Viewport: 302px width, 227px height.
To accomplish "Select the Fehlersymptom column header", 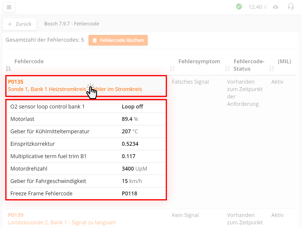I will click(x=199, y=61).
